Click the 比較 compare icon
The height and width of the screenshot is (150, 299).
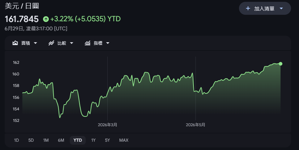pos(51,43)
